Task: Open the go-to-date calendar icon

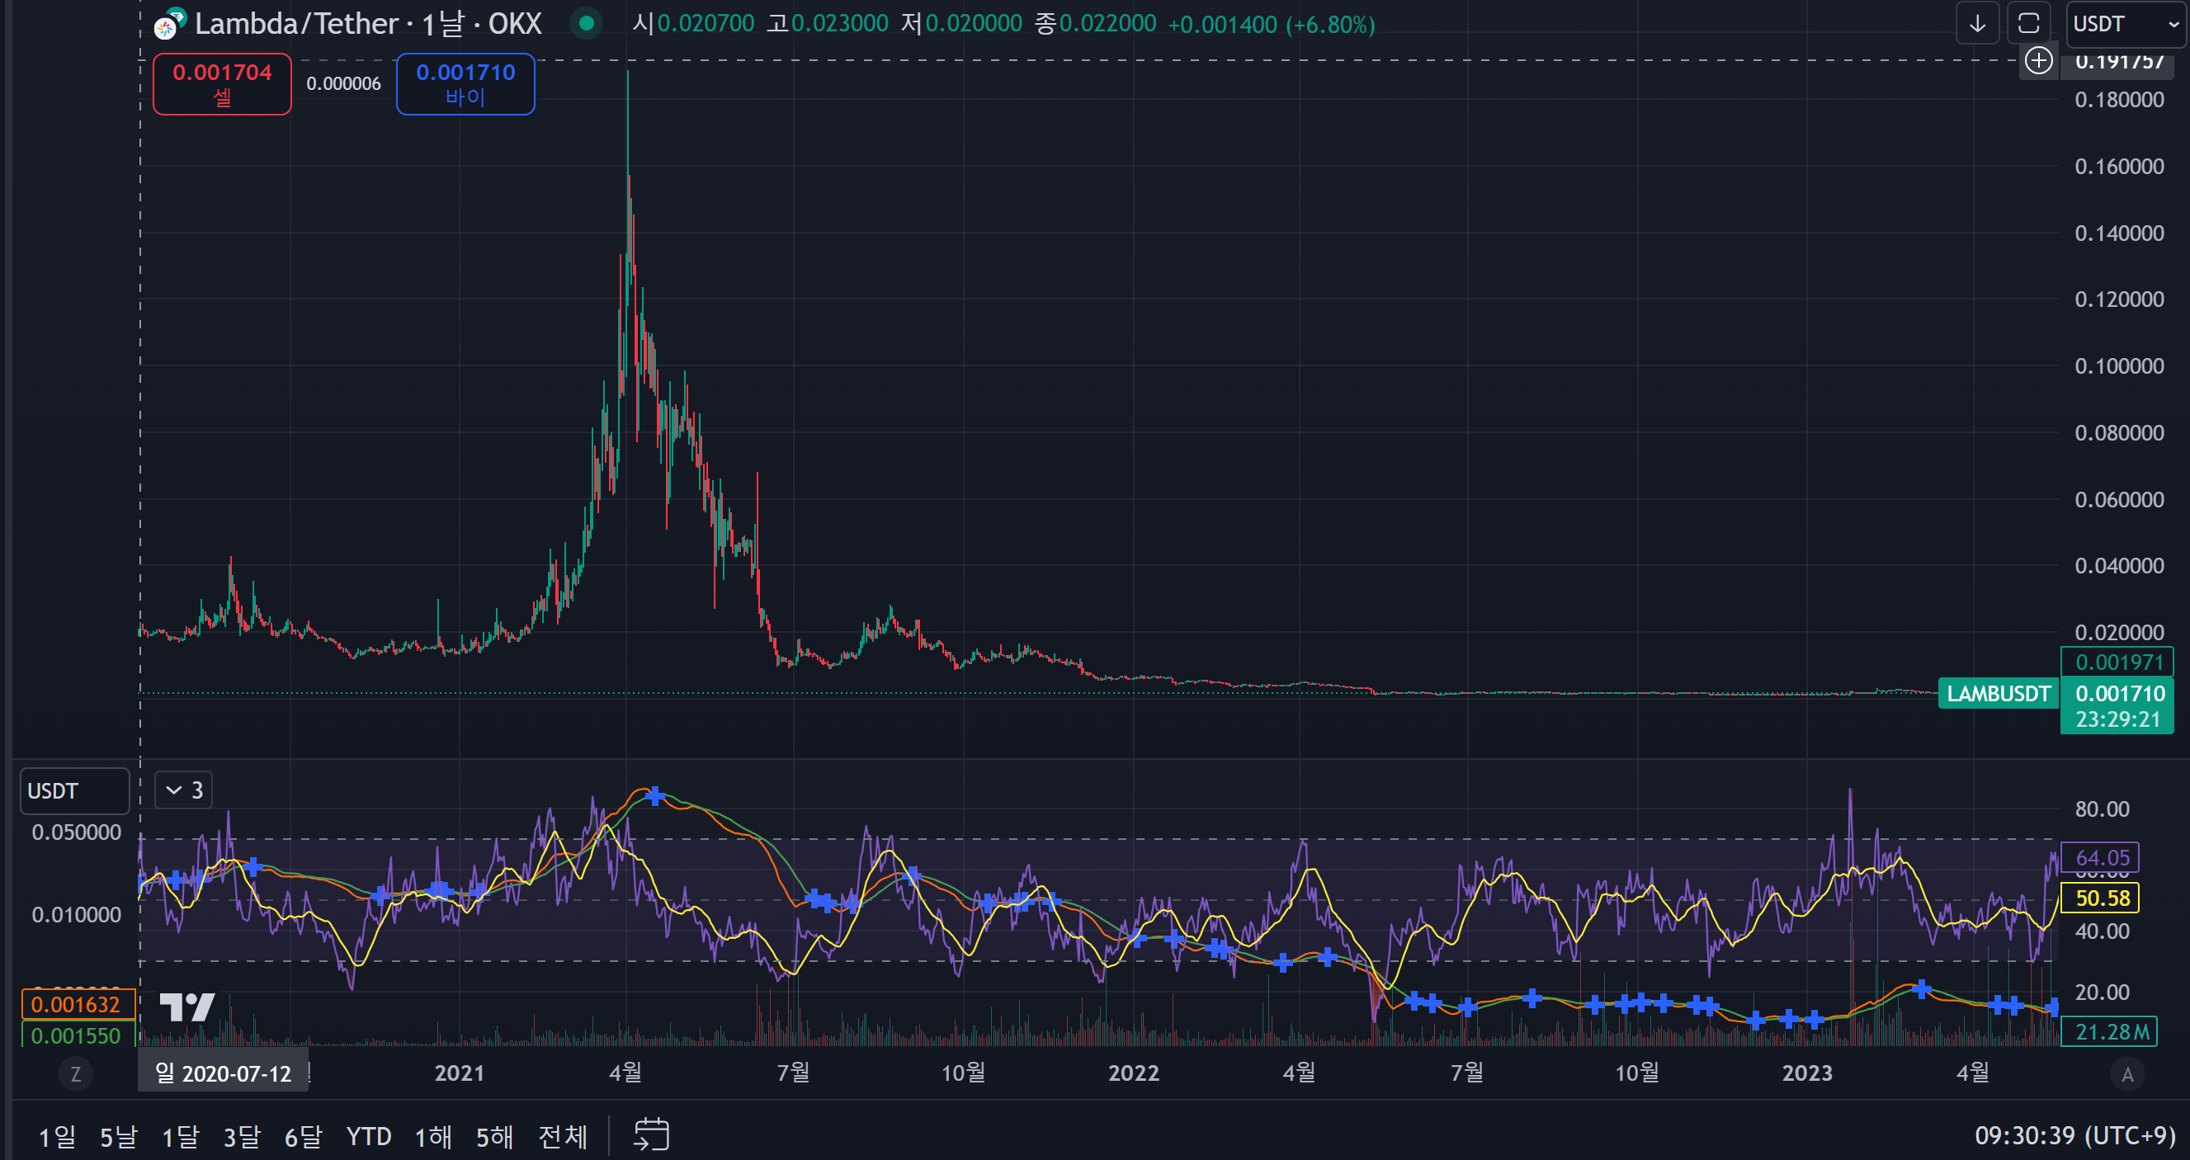Action: pos(651,1135)
